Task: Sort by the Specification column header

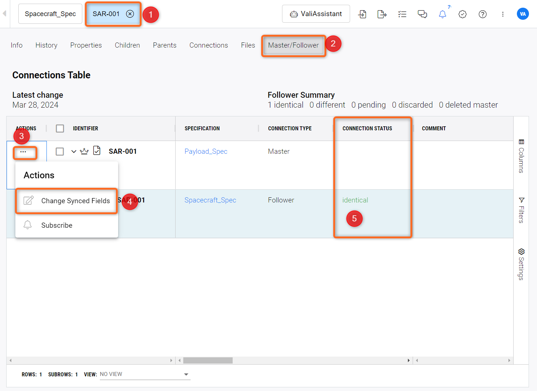Action: (x=202, y=129)
